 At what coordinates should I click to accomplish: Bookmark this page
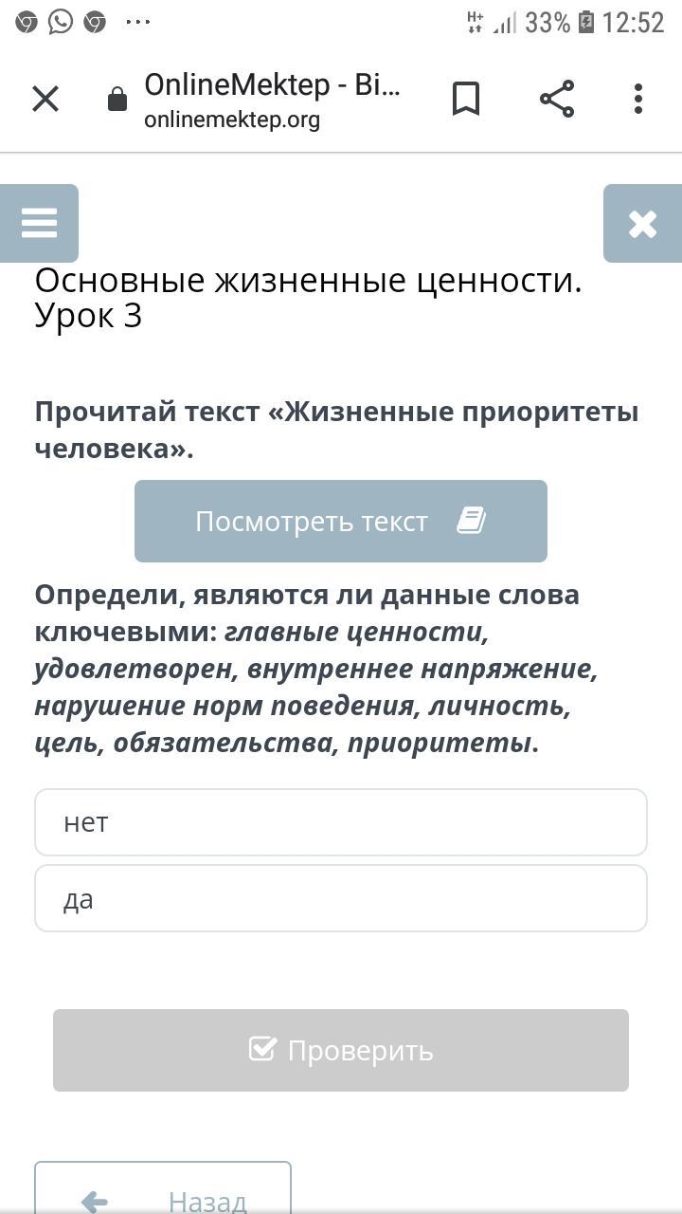[x=465, y=99]
